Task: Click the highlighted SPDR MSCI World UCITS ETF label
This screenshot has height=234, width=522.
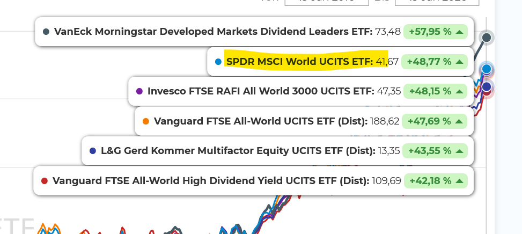Action: point(299,62)
